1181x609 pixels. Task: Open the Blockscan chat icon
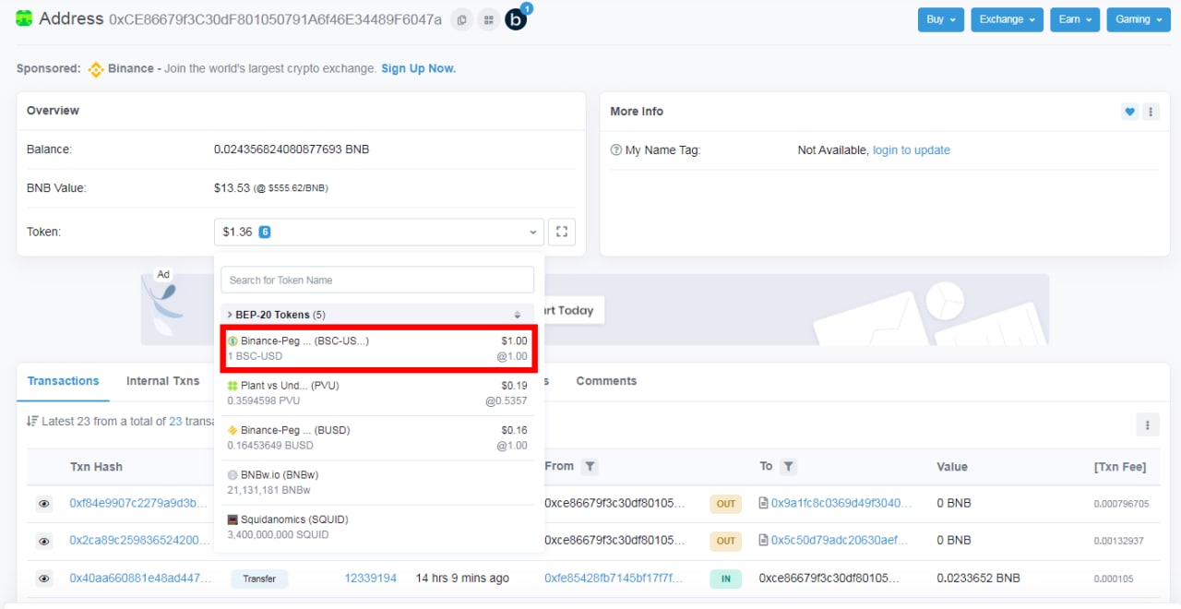pyautogui.click(x=517, y=18)
